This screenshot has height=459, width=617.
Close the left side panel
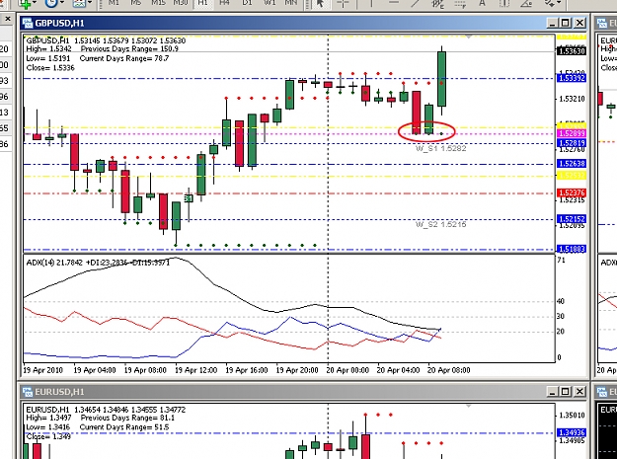pos(8,19)
